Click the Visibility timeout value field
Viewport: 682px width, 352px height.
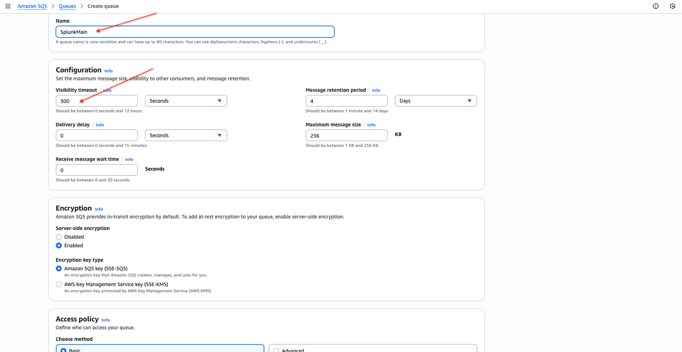[x=96, y=101]
